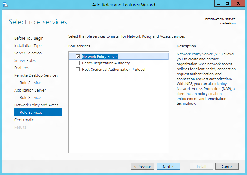Go back with the Previous button
This screenshot has height=175, width=247.
point(143,166)
